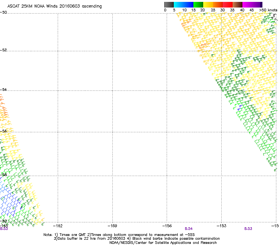Select the yellow 20-25 knots color segment
This screenshot has height=245, width=279.
click(x=208, y=5)
